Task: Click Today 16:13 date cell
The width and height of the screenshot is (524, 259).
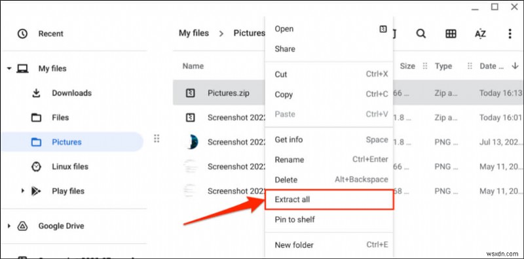Action: pyautogui.click(x=500, y=93)
